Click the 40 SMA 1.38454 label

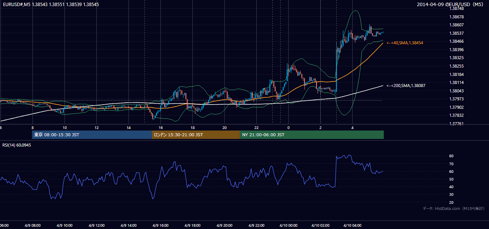(x=405, y=43)
